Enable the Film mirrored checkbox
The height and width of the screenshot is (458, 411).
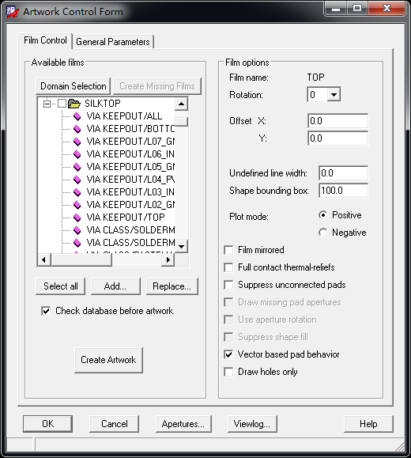tap(228, 250)
